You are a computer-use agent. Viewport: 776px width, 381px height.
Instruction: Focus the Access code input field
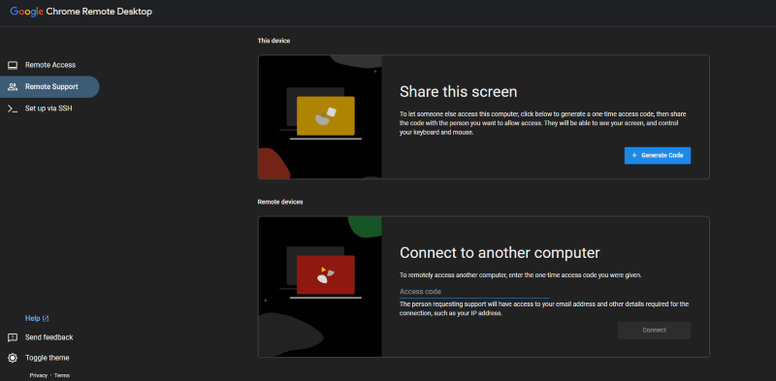pyautogui.click(x=474, y=292)
